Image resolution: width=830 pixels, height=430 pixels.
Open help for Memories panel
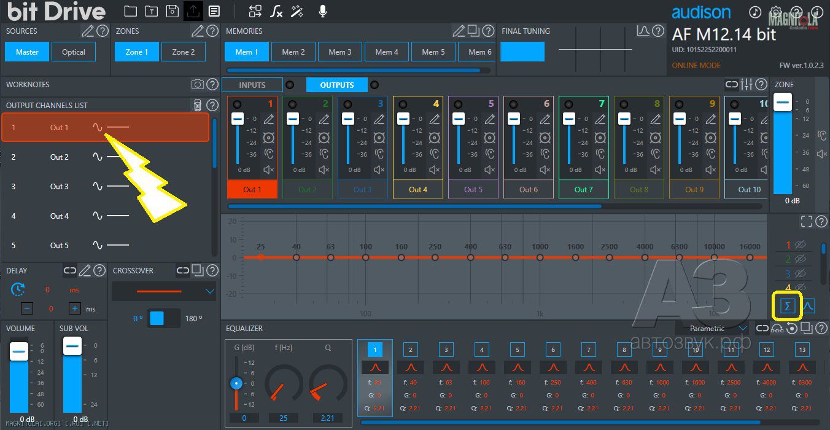(488, 31)
